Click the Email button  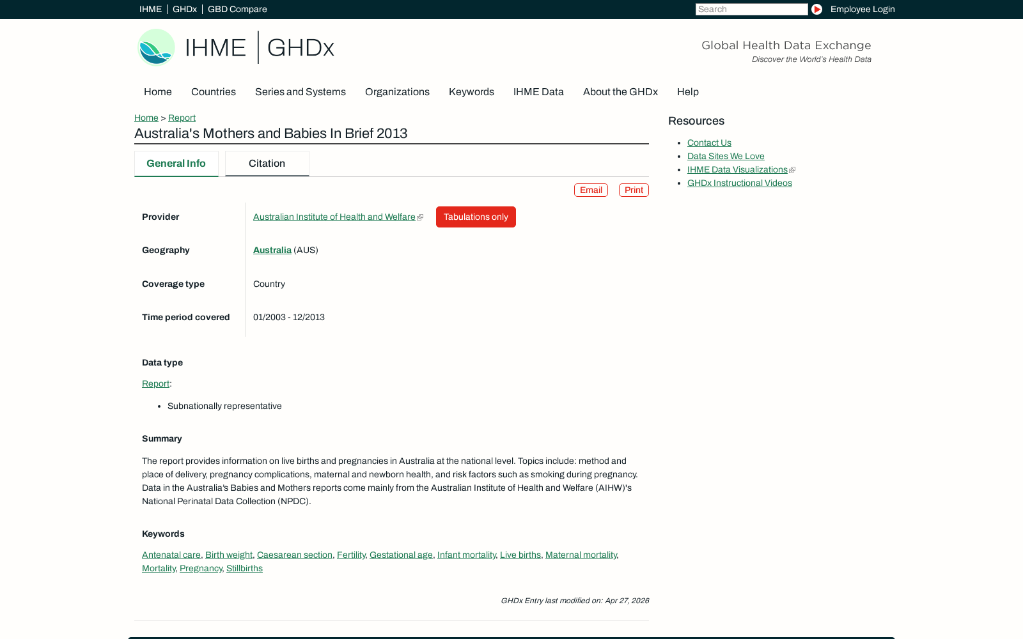(x=591, y=190)
